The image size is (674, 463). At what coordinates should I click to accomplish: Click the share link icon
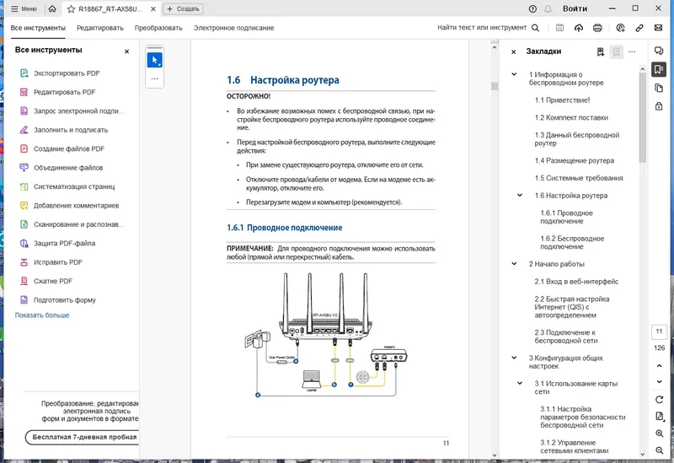[x=639, y=28]
